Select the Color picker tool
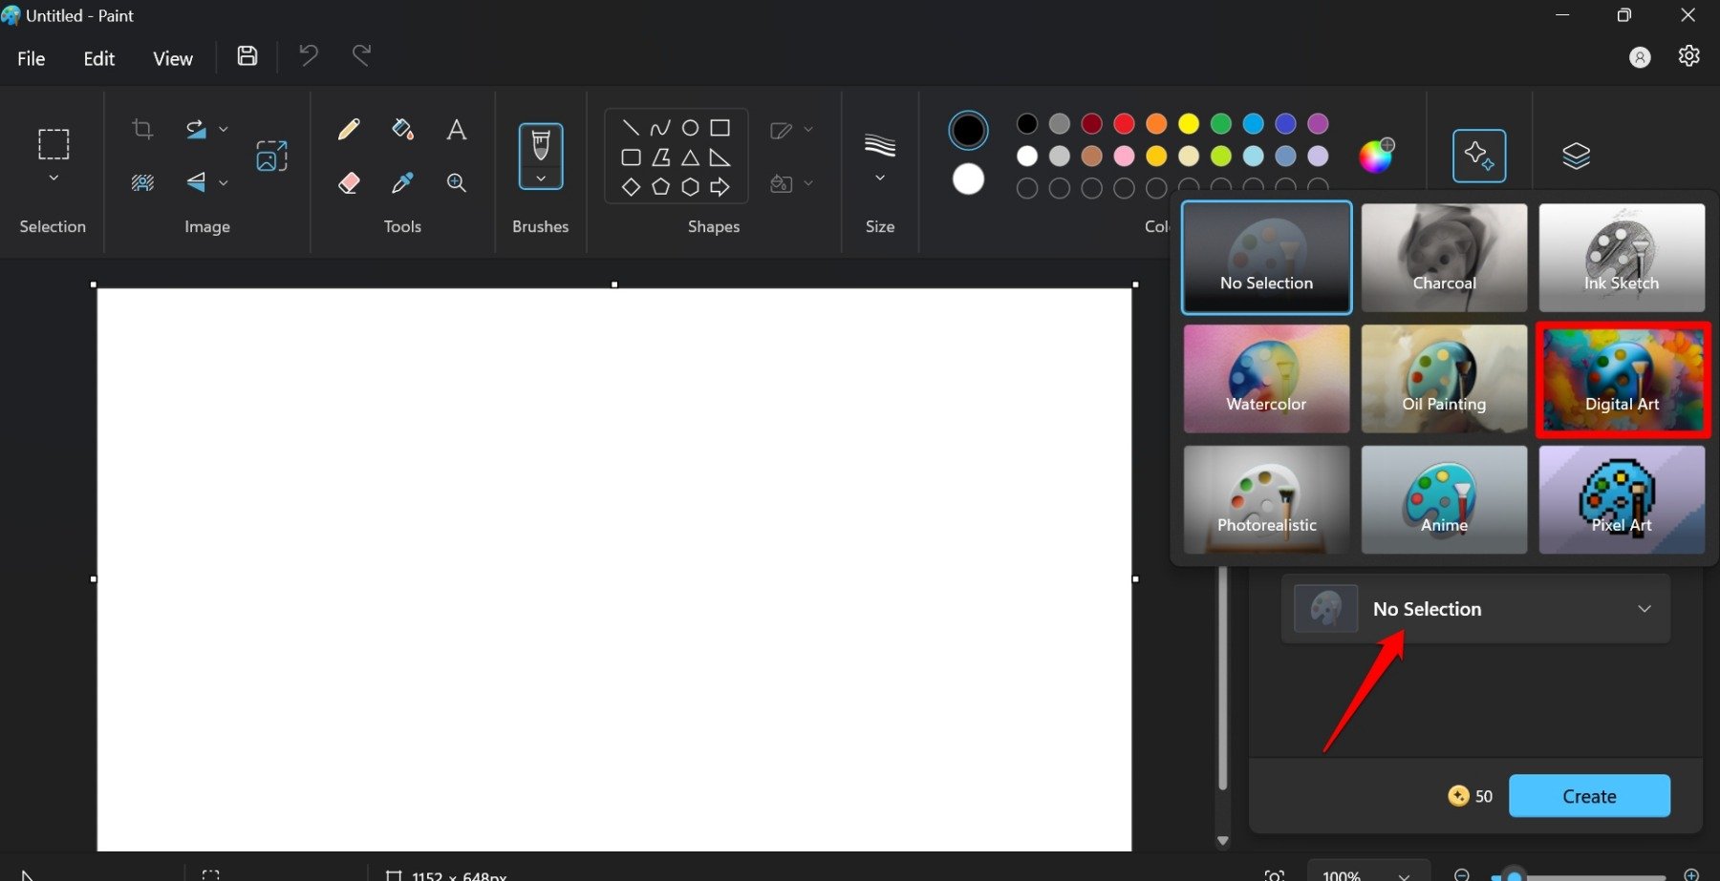This screenshot has height=881, width=1720. [402, 181]
